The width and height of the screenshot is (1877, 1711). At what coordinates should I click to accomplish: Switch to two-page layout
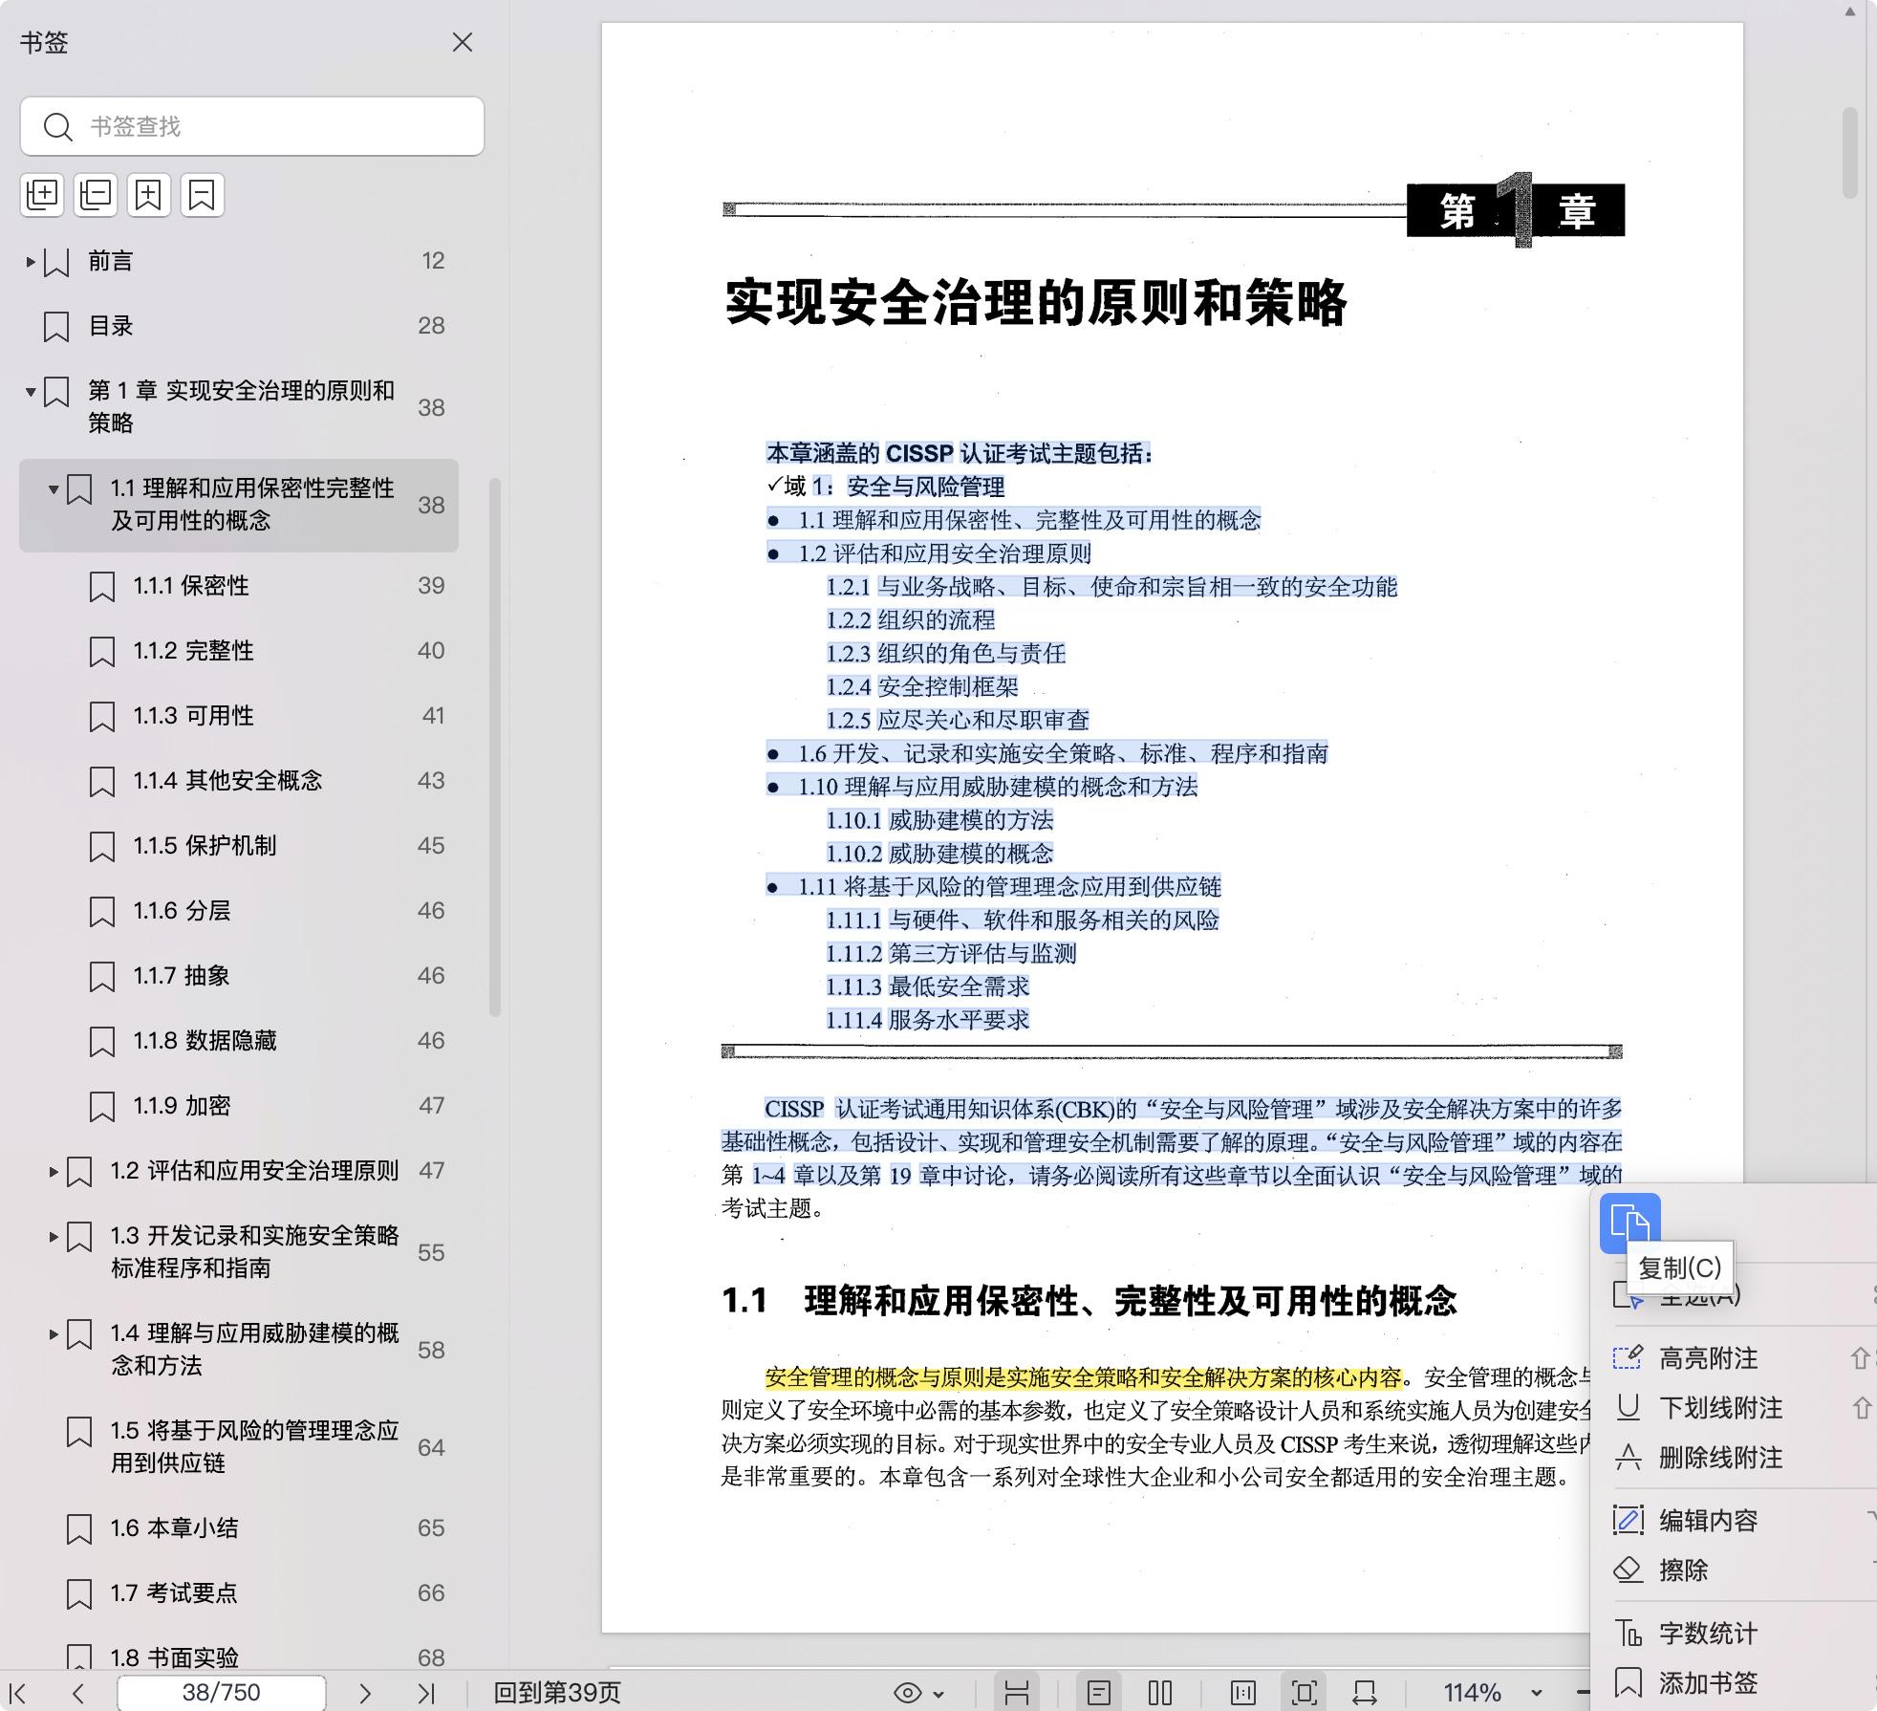tap(1160, 1693)
